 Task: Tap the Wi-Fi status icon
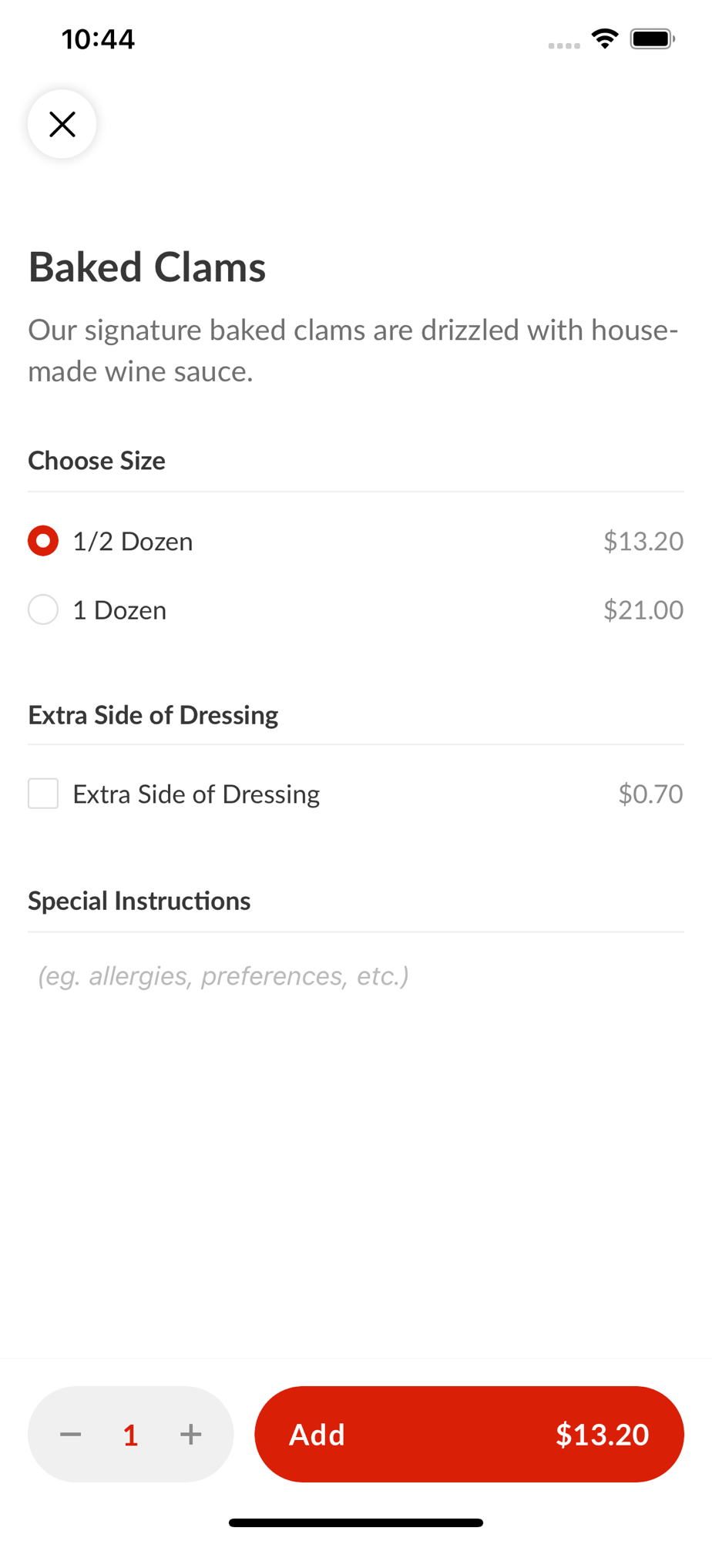pos(605,39)
